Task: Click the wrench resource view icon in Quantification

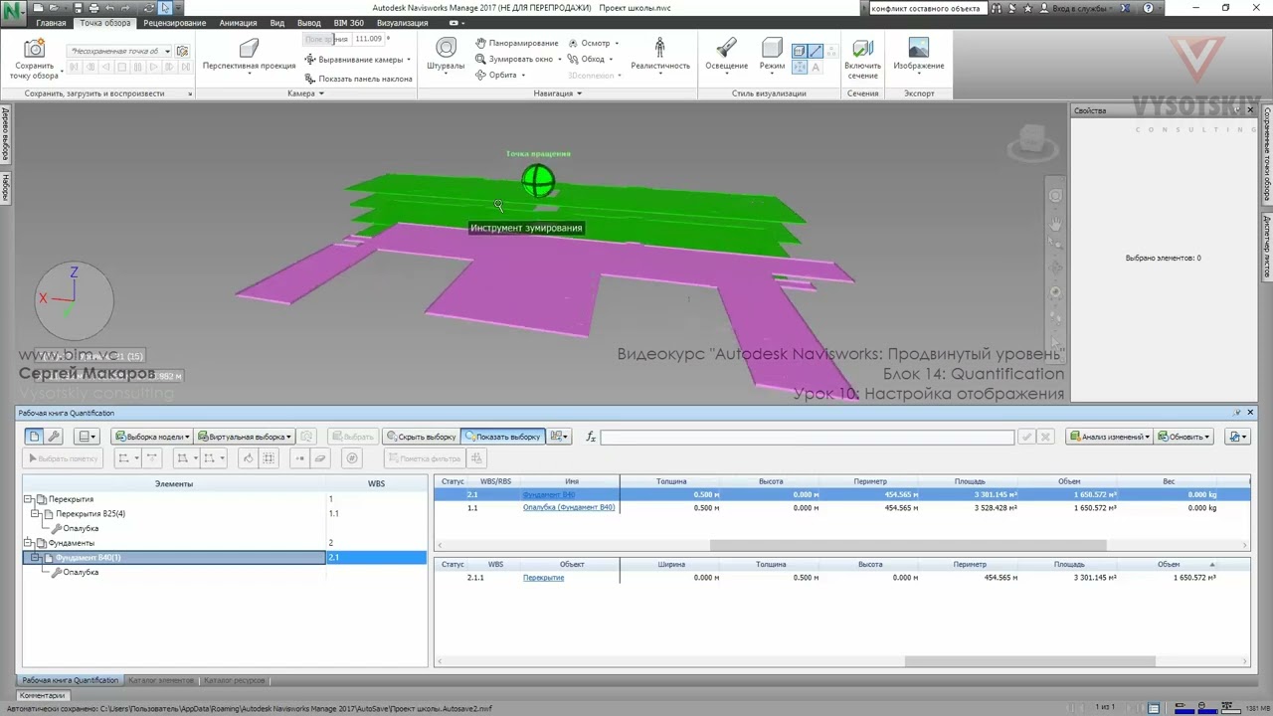Action: pos(55,436)
